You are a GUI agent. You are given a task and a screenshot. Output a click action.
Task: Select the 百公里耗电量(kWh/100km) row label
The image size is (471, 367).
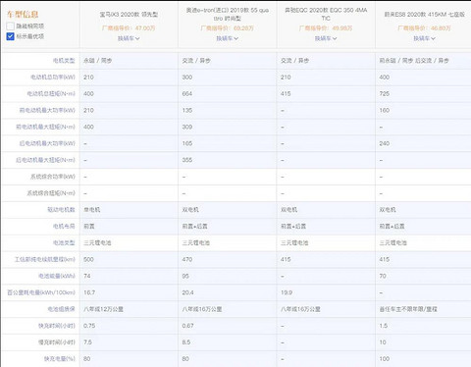tap(41, 292)
